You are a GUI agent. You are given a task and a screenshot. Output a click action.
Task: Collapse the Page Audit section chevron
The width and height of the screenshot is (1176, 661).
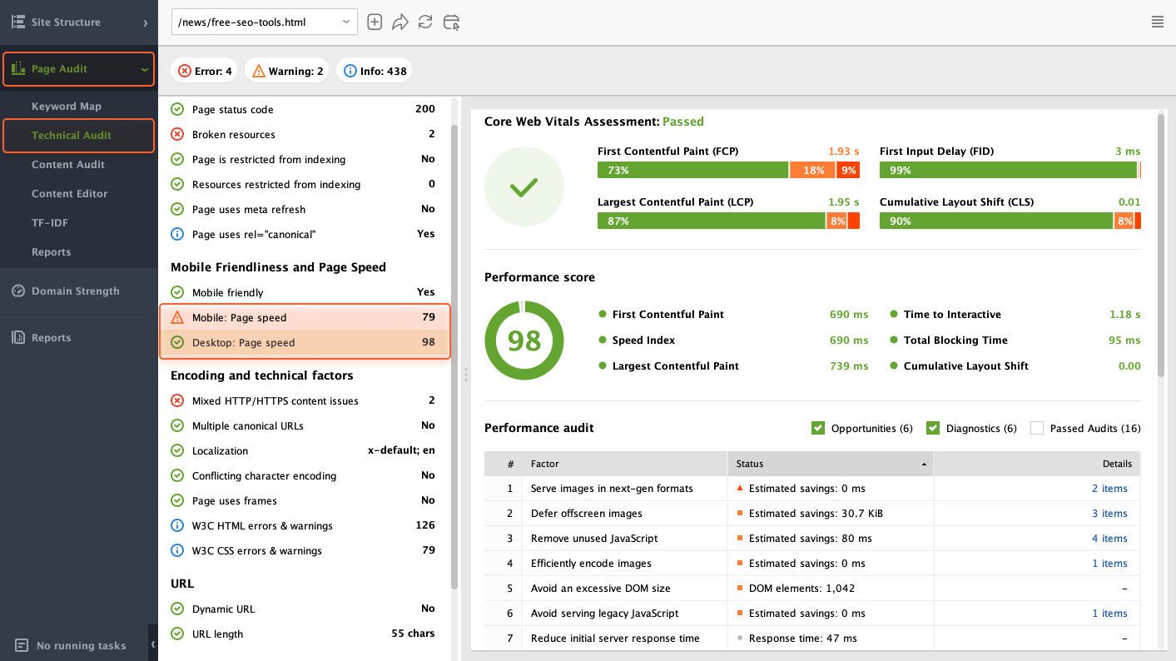coord(145,69)
